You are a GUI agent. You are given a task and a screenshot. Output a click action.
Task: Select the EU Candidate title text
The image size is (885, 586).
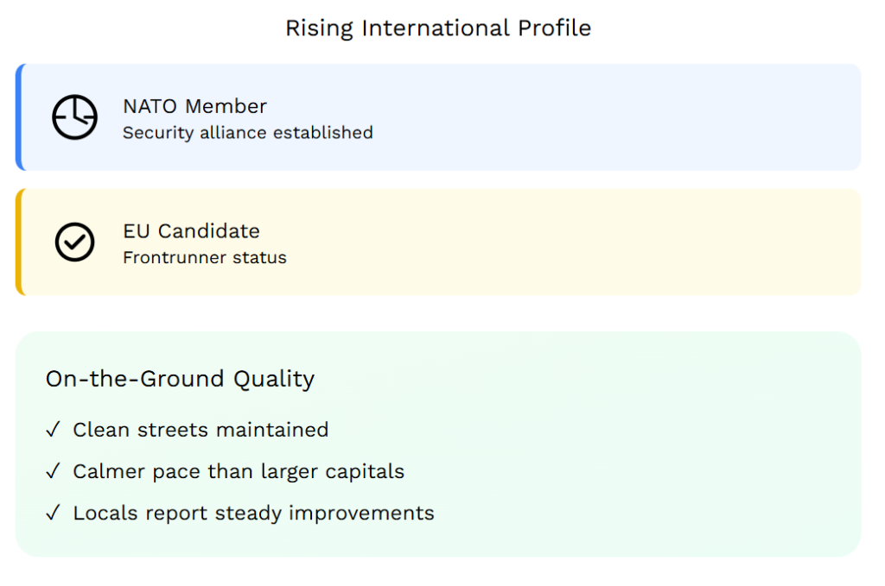point(191,231)
